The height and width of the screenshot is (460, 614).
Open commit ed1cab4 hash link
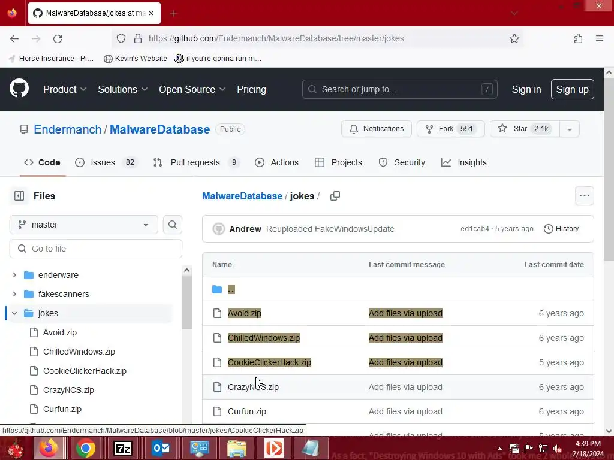pyautogui.click(x=475, y=229)
